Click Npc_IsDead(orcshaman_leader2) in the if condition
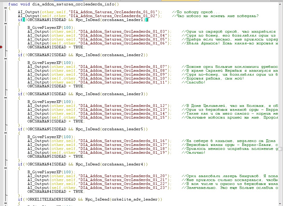Viewport: 283px width, 206px height. tap(110, 55)
